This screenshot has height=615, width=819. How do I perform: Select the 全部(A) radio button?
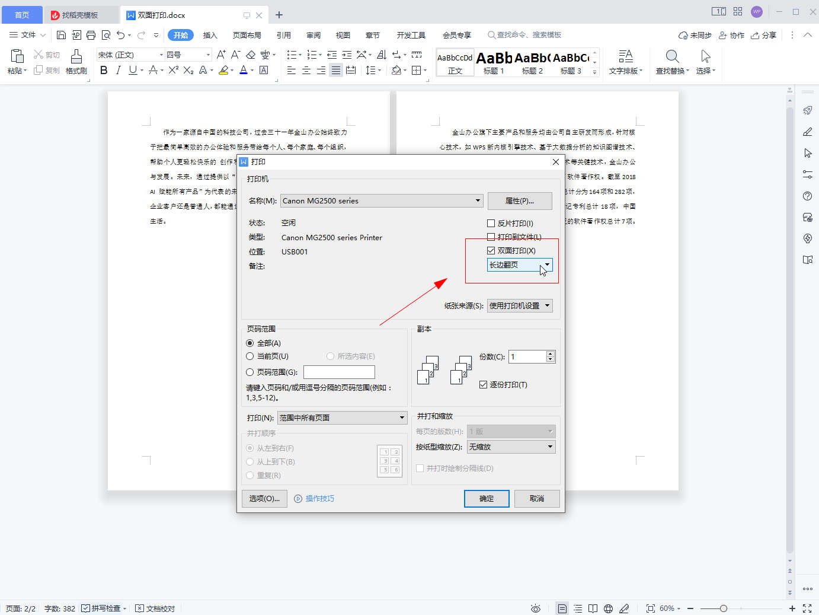(249, 343)
